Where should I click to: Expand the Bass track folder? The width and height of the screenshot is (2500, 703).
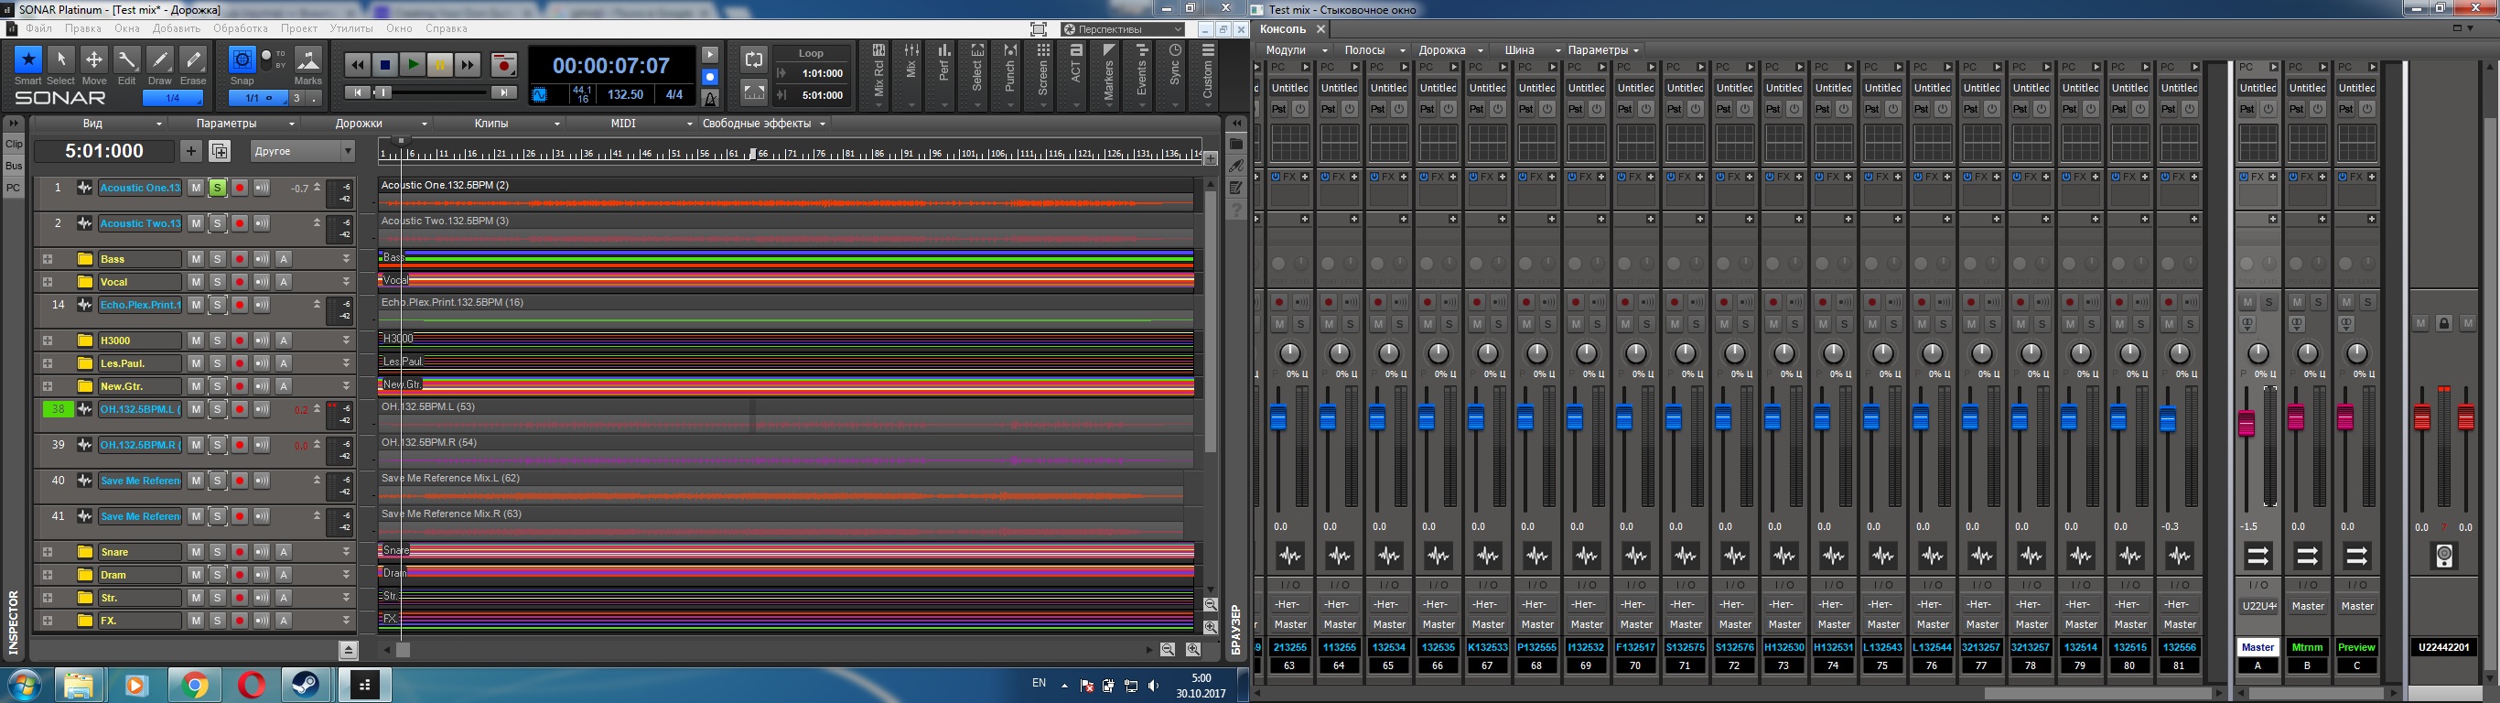[47, 259]
